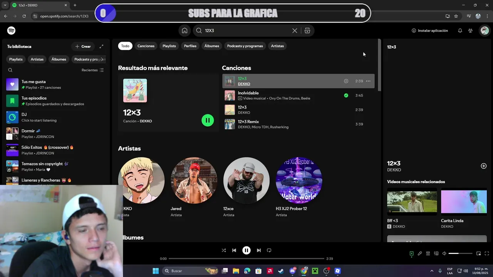Open the Crear dropdown in the library
The image size is (493, 277).
point(83,46)
